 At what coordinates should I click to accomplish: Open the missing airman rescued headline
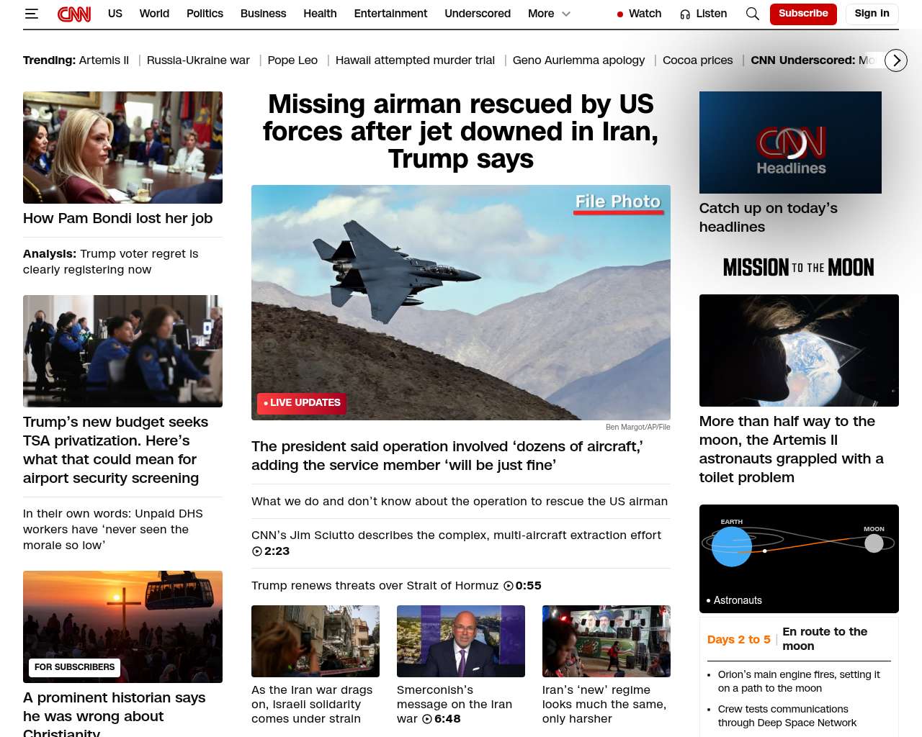[x=461, y=132]
